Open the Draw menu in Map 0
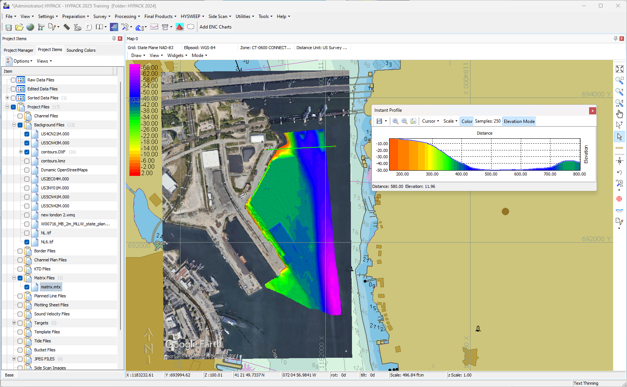 (x=137, y=55)
